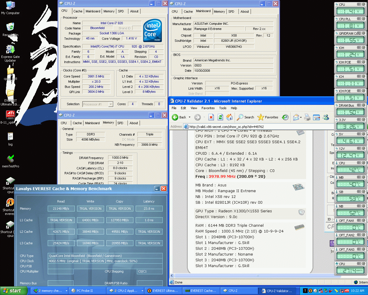Open Processor selection dropdown in CPU-Z
The width and height of the screenshot is (368, 295).
click(98, 104)
